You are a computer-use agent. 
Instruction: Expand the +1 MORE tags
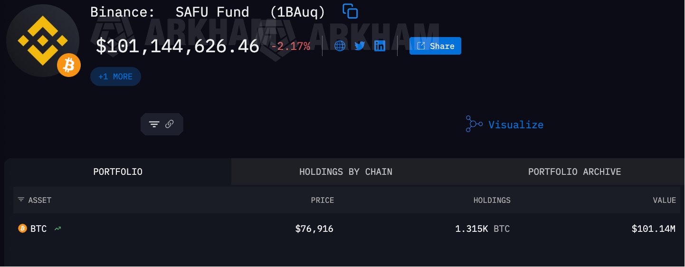tap(115, 76)
